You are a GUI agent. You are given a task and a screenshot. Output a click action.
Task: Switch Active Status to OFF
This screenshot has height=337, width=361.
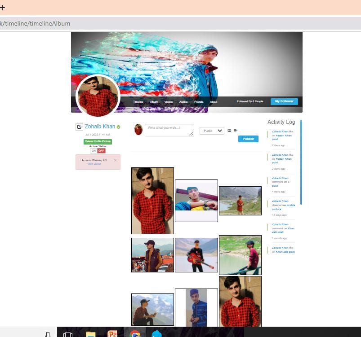[x=101, y=151]
